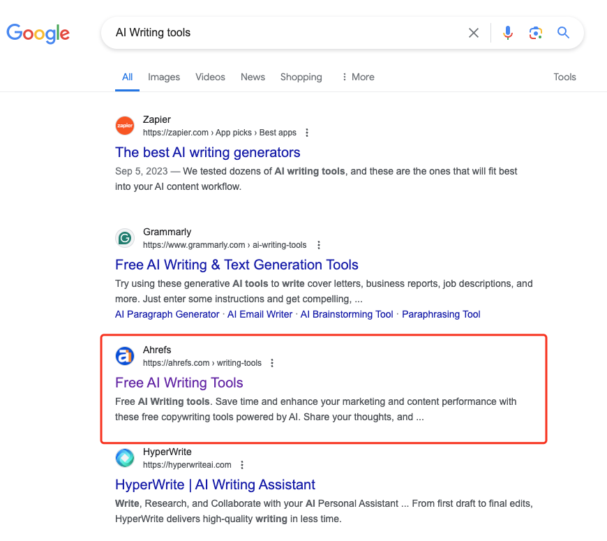
Task: Click the HyperWrite favicon
Action: (125, 458)
